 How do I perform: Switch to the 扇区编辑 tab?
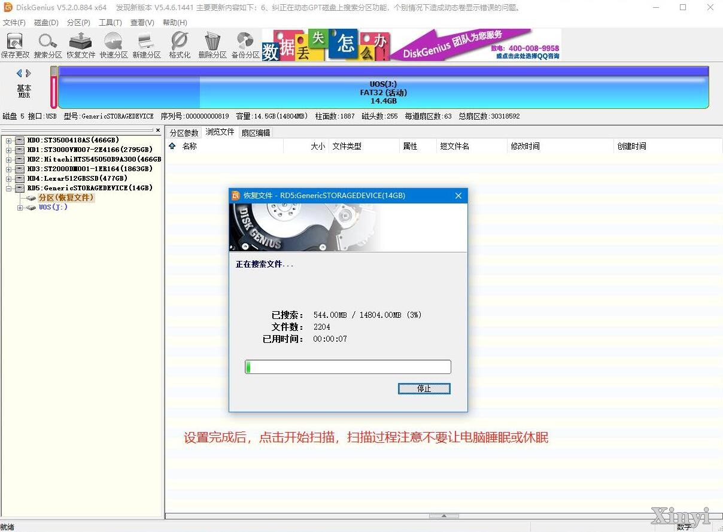tap(256, 133)
